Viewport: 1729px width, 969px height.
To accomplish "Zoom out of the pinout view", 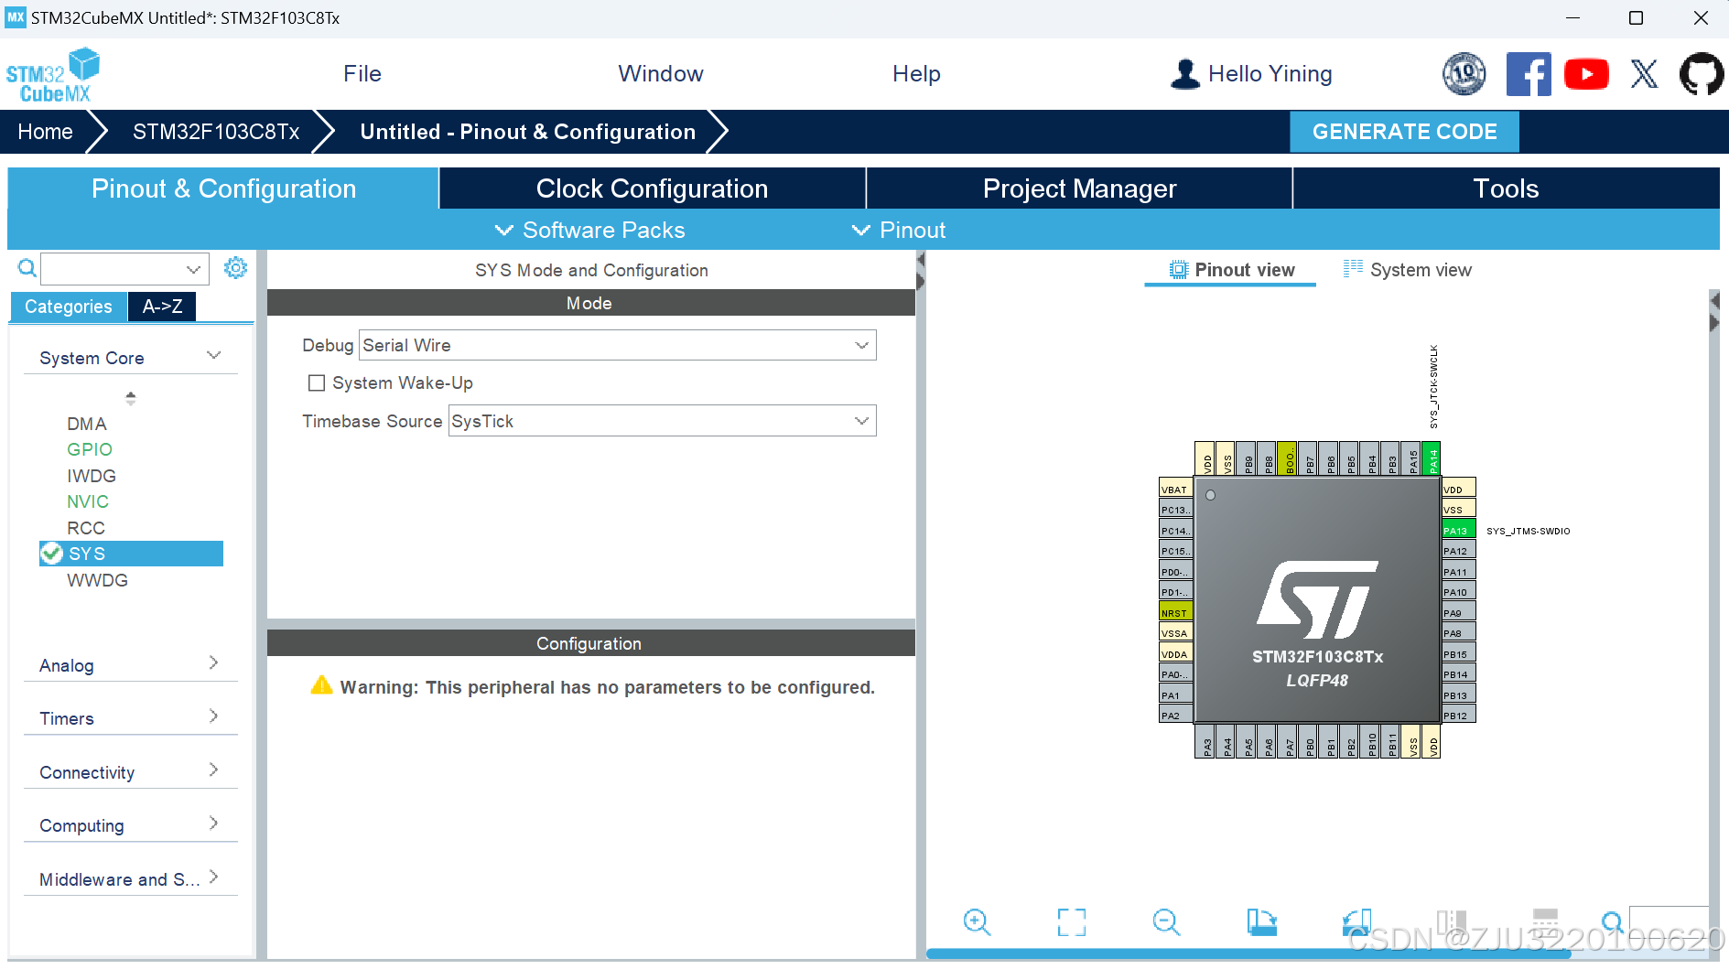I will (x=1166, y=921).
